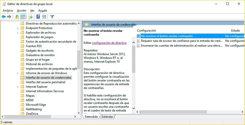This screenshot has height=125, width=245.
Task: Click the Back arrow toolbar icon
Action: click(4, 17)
